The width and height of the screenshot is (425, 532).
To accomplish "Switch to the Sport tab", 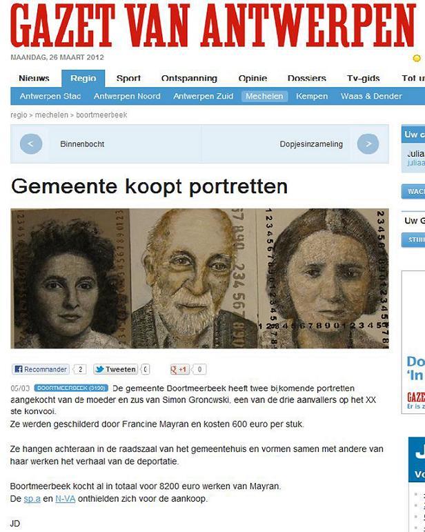I will click(128, 79).
